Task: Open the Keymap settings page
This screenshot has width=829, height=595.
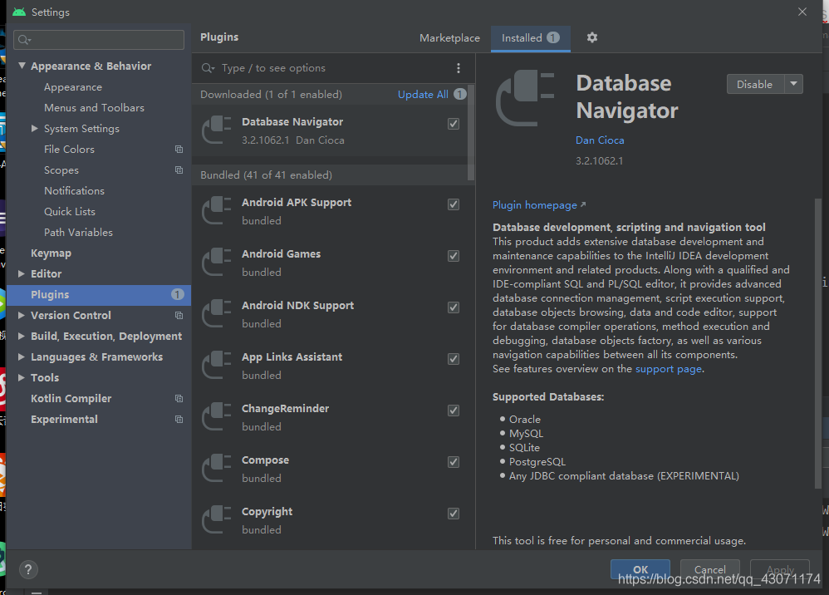Action: (x=51, y=253)
